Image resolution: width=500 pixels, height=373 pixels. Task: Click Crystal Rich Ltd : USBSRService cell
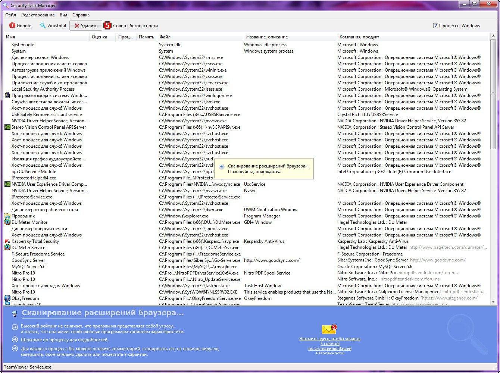[368, 115]
